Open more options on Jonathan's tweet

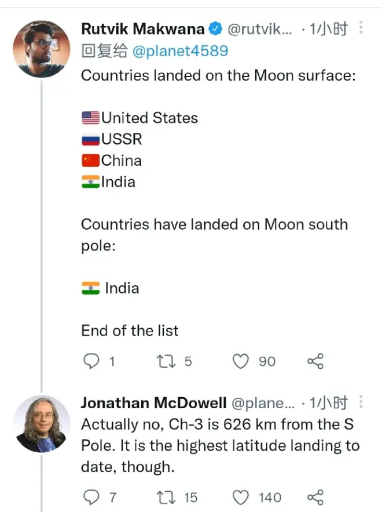(x=361, y=402)
